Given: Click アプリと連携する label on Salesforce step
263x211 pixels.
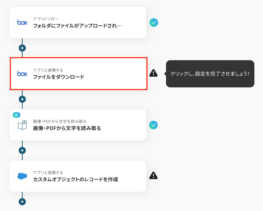Looking at the screenshot, I should coord(48,172).
